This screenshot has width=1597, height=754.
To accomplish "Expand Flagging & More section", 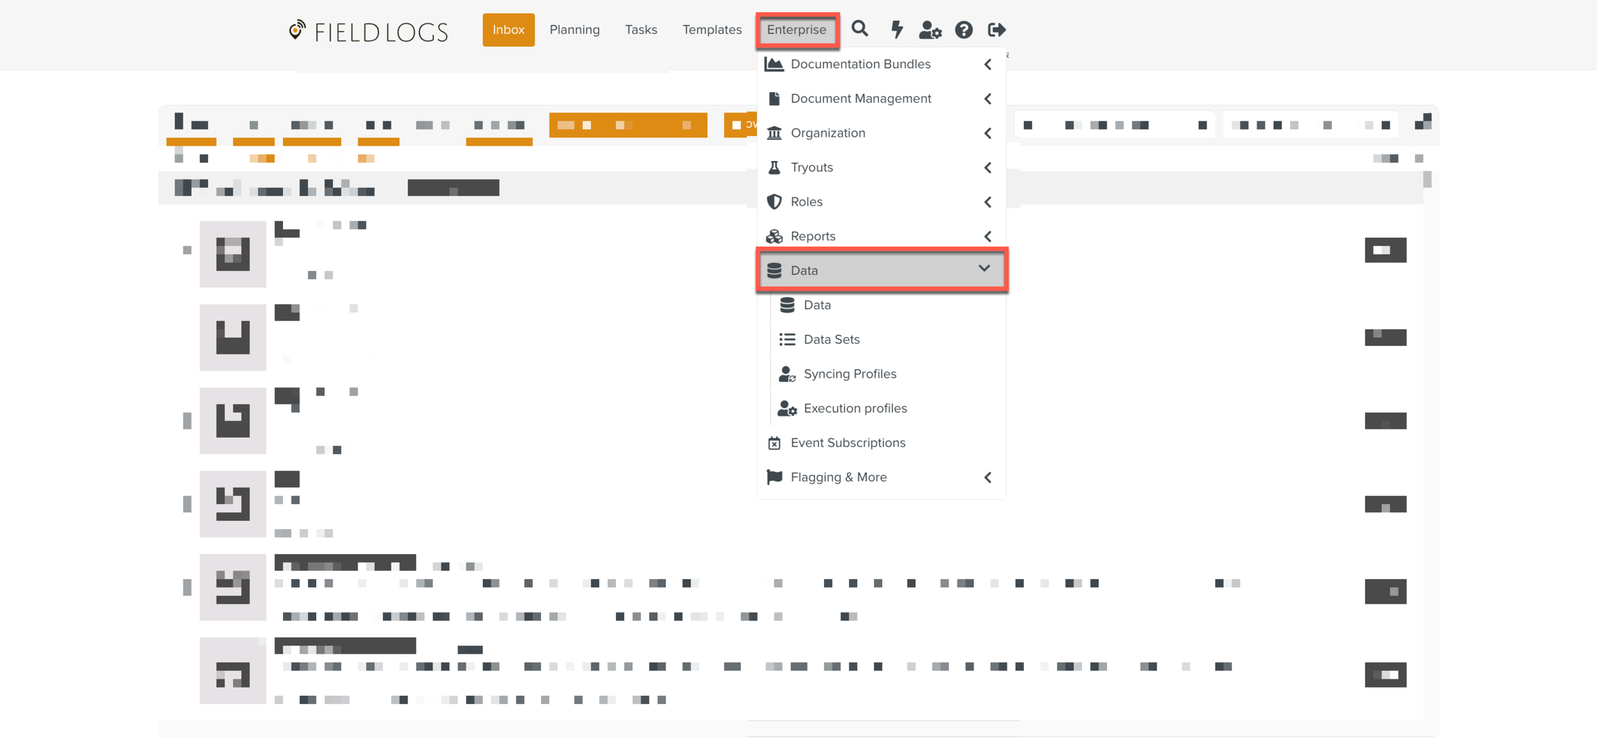I will (x=838, y=477).
